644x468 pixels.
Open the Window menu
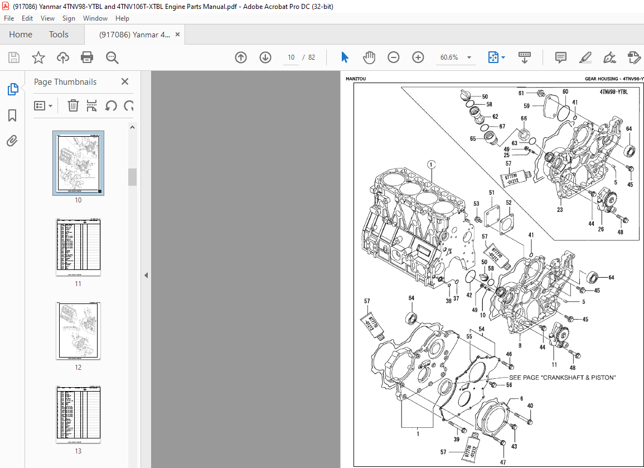(x=95, y=18)
